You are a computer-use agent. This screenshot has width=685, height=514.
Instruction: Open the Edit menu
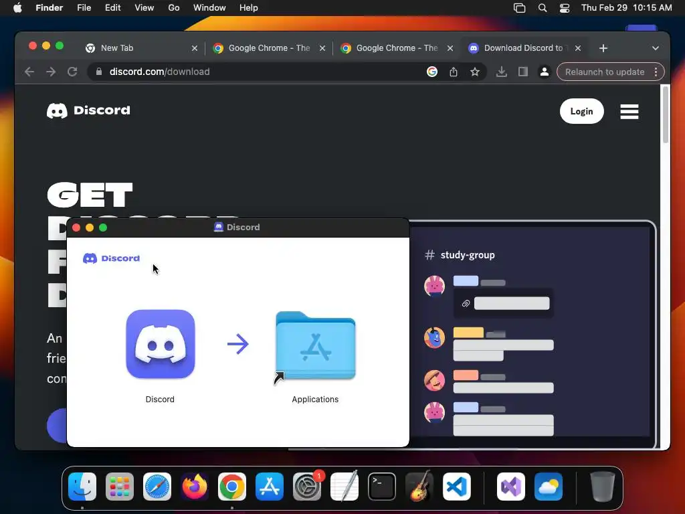(112, 8)
